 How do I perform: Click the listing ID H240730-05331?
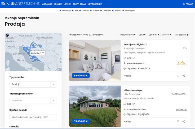(179, 94)
